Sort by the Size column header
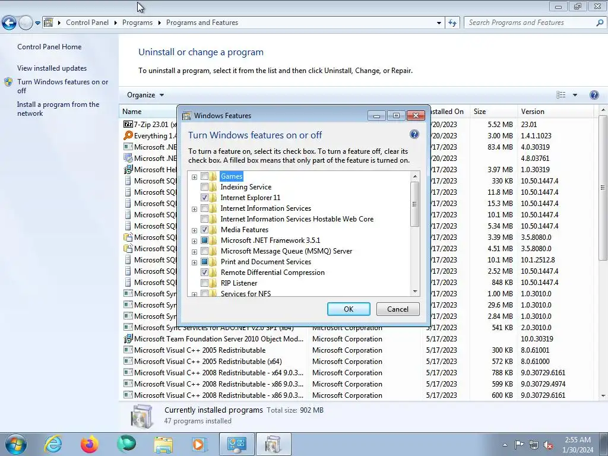Viewport: 608px width, 456px height. [493, 111]
